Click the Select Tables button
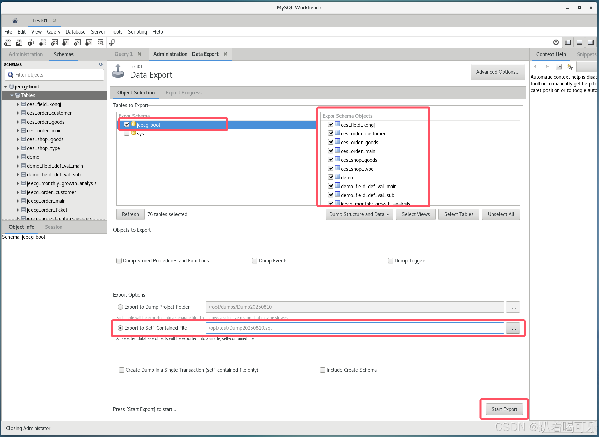 (x=459, y=214)
